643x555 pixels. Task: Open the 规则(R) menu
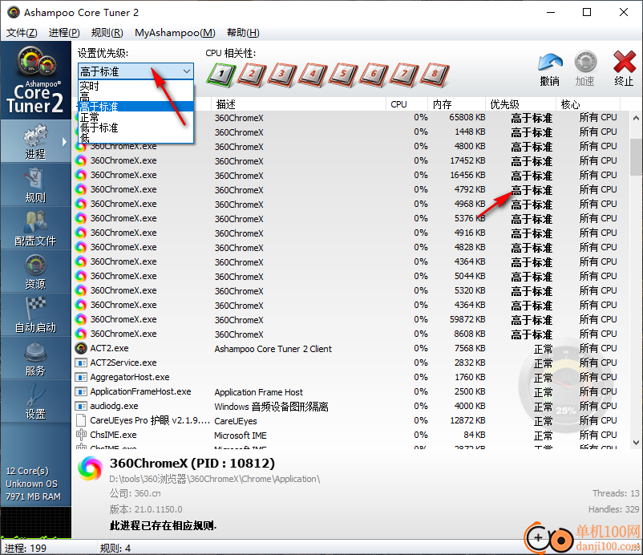[x=107, y=33]
